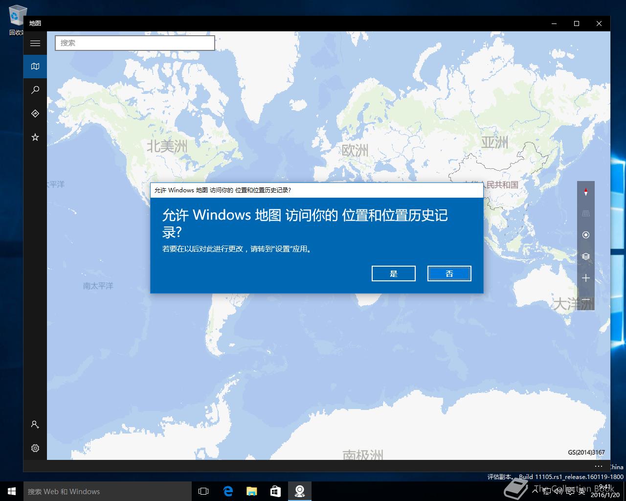Screen dimensions: 626x501
Task: Click 否 to deny location access
Action: point(449,273)
